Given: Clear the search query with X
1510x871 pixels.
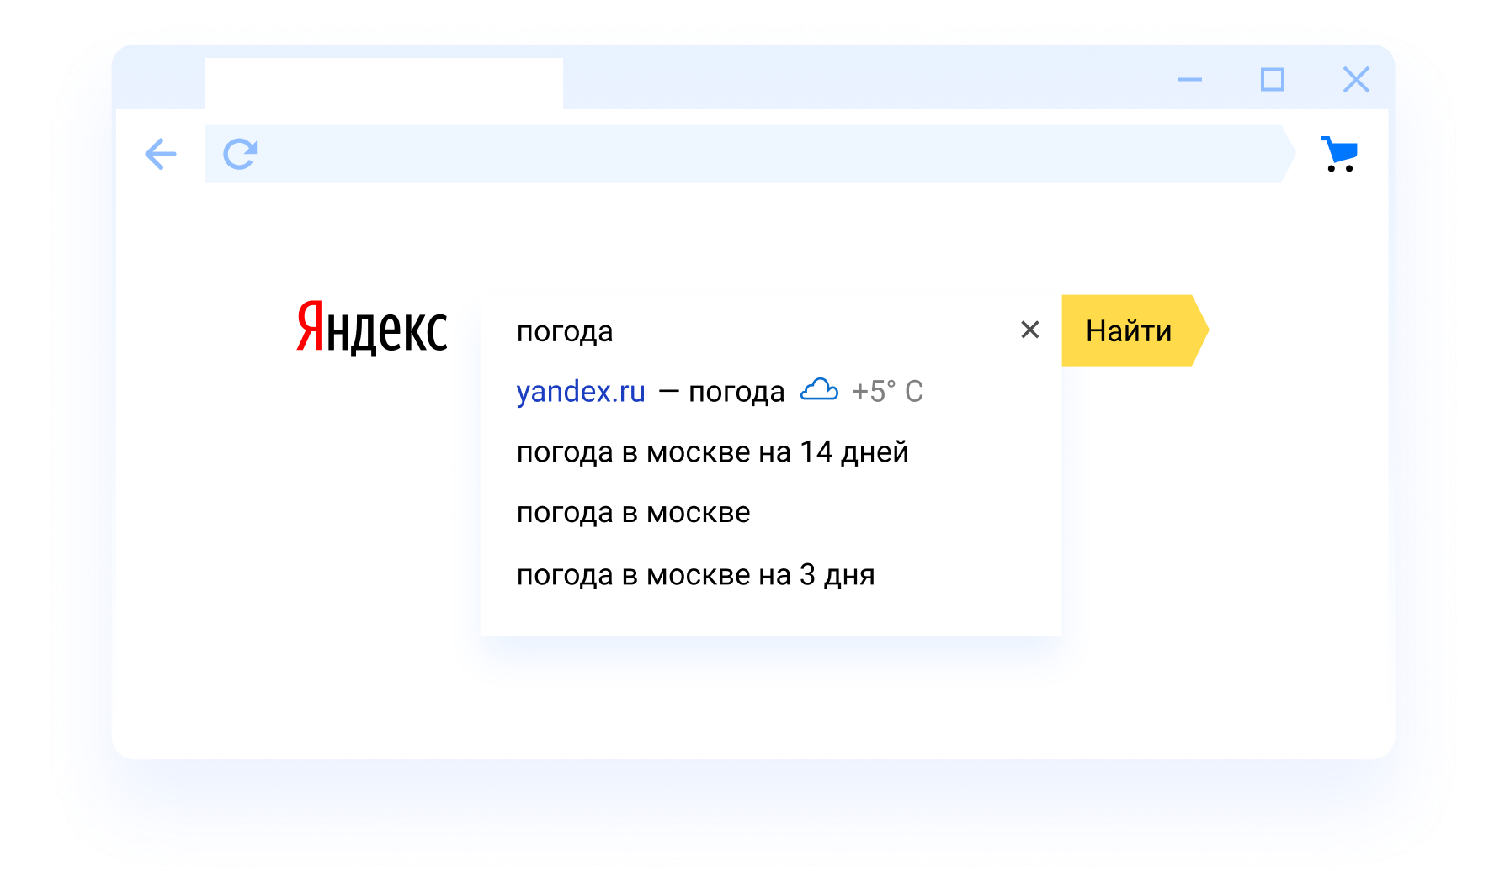Looking at the screenshot, I should [x=1029, y=330].
